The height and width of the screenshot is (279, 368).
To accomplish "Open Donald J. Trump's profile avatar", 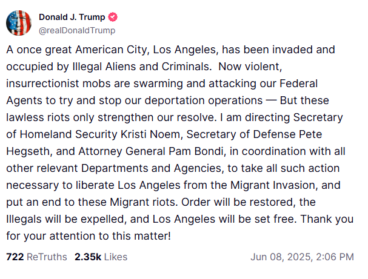I will pyautogui.click(x=19, y=23).
